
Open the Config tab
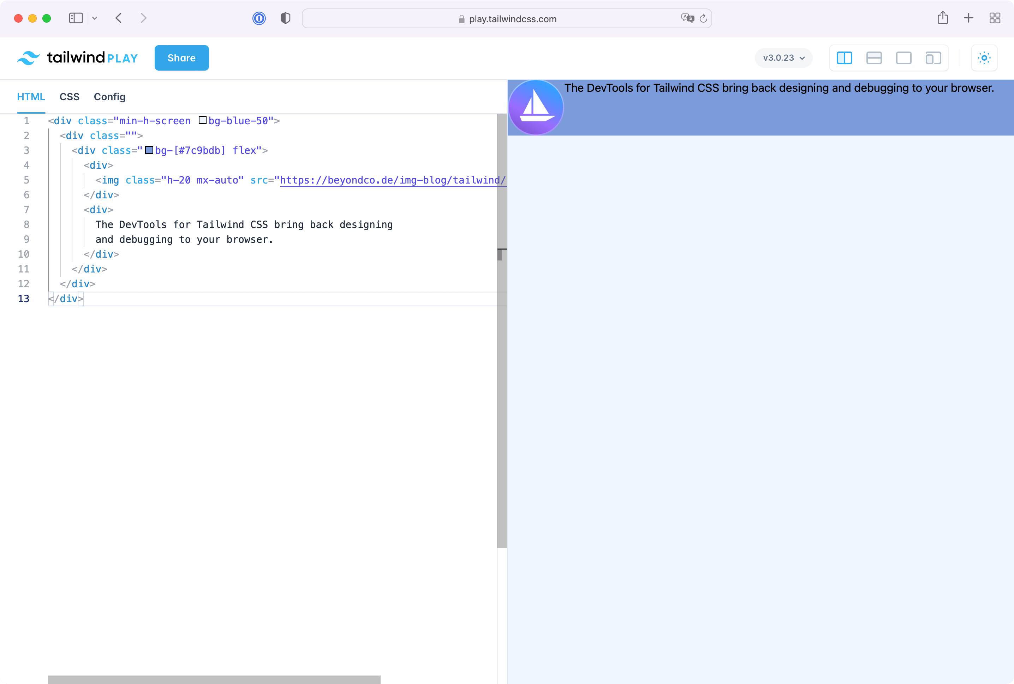[109, 97]
